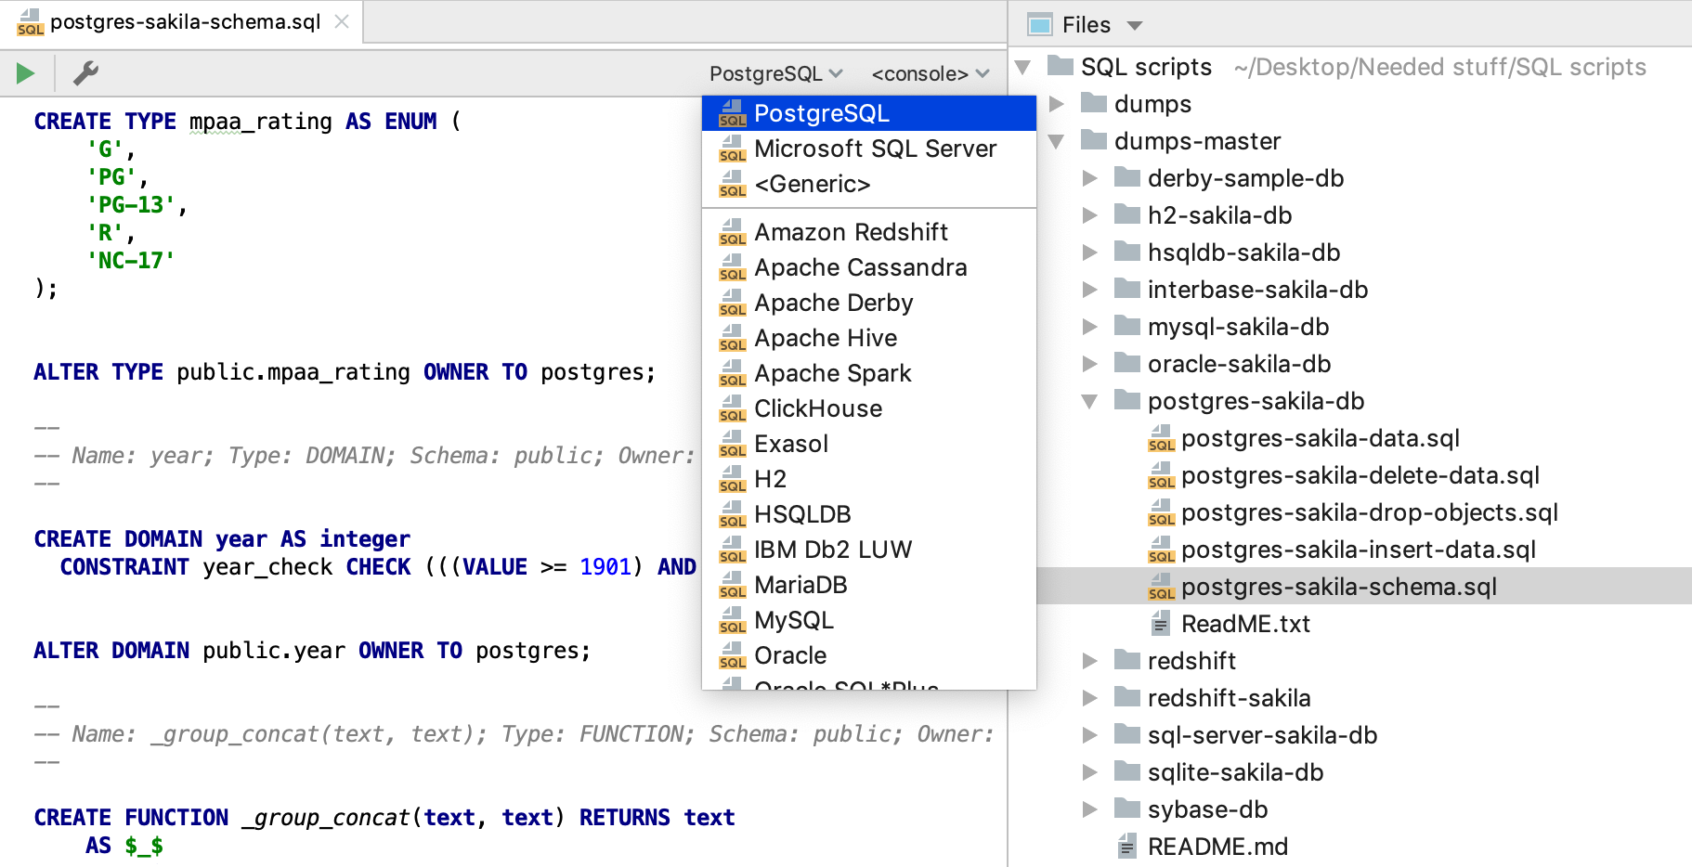The height and width of the screenshot is (867, 1692).
Task: Select ReadME.txt in file tree
Action: [1245, 624]
